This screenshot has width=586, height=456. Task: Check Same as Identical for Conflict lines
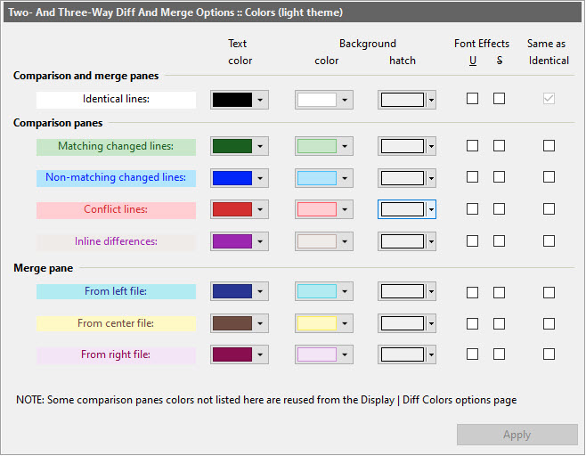(549, 209)
